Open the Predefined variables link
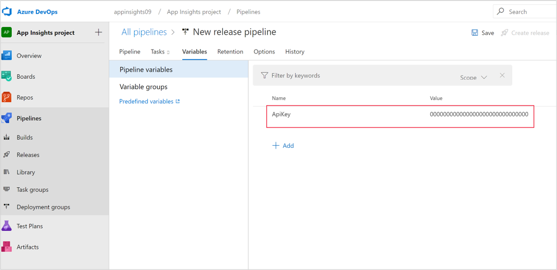The image size is (557, 270). pos(146,101)
